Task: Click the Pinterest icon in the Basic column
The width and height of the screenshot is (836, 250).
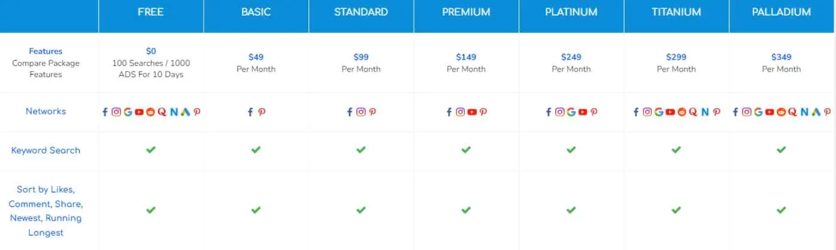Action: pyautogui.click(x=262, y=112)
